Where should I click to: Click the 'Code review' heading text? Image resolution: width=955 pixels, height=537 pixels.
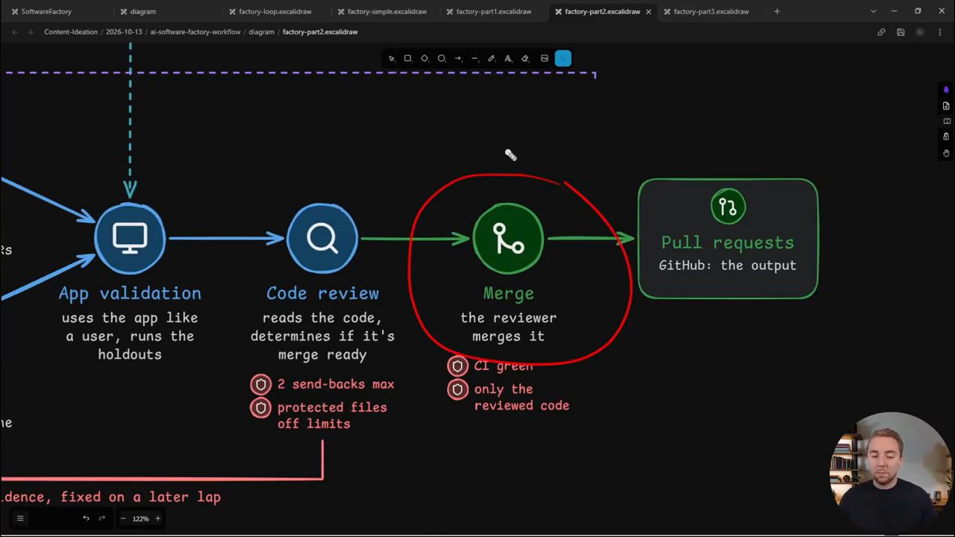[322, 293]
